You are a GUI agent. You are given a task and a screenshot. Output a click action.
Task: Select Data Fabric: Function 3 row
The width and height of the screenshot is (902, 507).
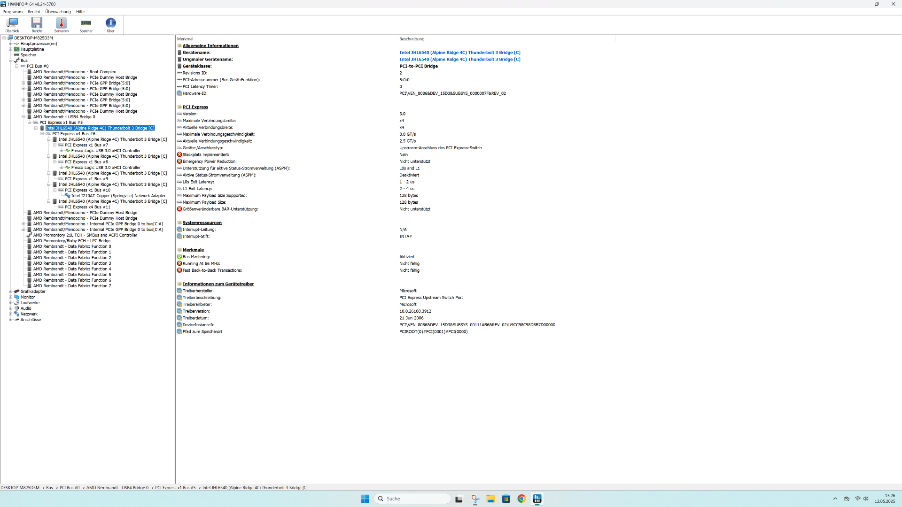click(x=72, y=263)
